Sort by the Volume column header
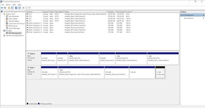205x108 pixels. pos(34,11)
